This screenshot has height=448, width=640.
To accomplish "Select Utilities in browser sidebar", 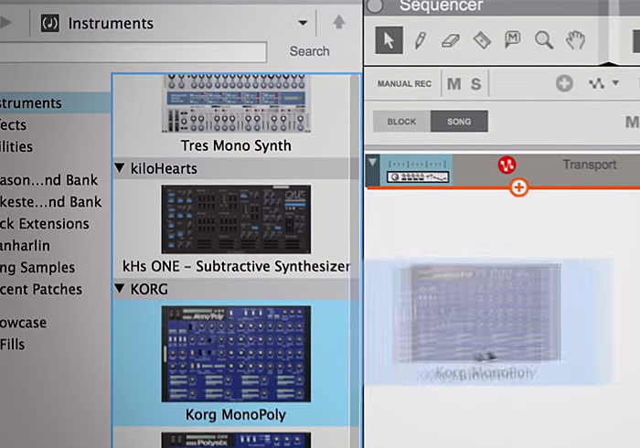I will click(16, 146).
